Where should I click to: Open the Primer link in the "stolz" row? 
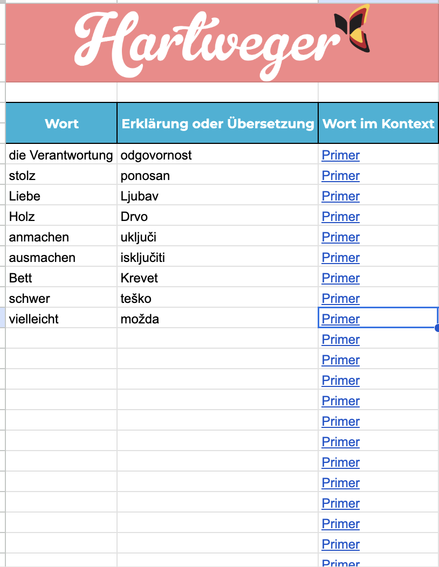(x=340, y=176)
